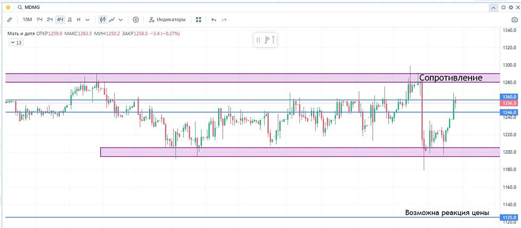This screenshot has width=521, height=228.
Task: Select the pencil drawing tool
Action: pos(9,20)
